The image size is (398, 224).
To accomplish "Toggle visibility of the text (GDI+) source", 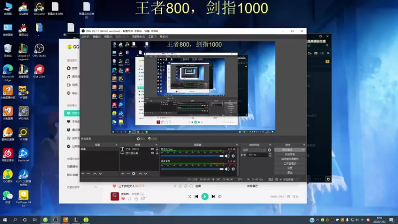I will 152,149.
